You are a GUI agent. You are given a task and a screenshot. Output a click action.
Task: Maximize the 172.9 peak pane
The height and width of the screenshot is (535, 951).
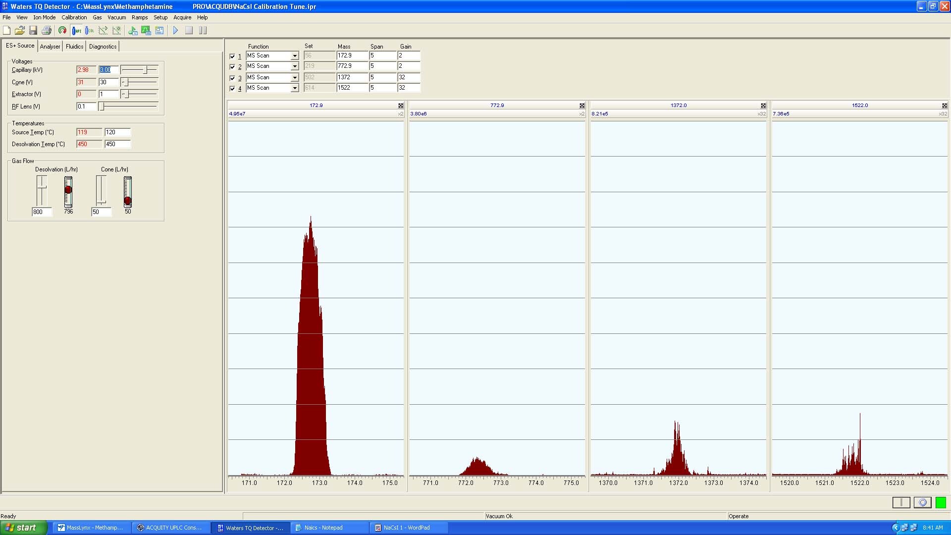[401, 106]
